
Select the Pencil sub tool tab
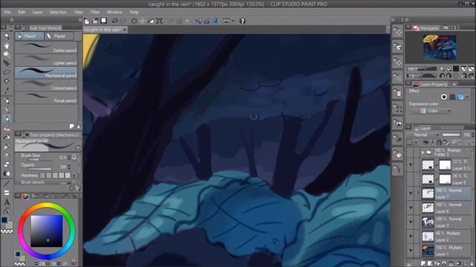(30, 36)
